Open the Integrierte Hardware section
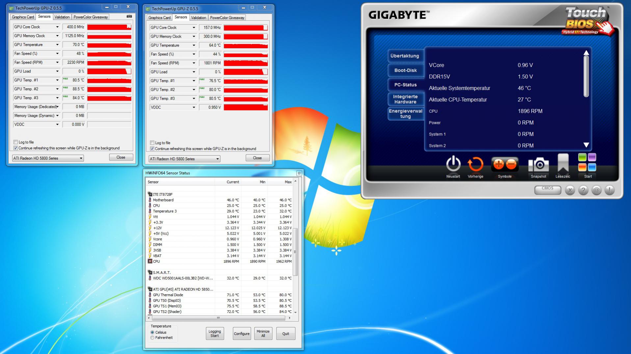631x354 pixels. 406,99
